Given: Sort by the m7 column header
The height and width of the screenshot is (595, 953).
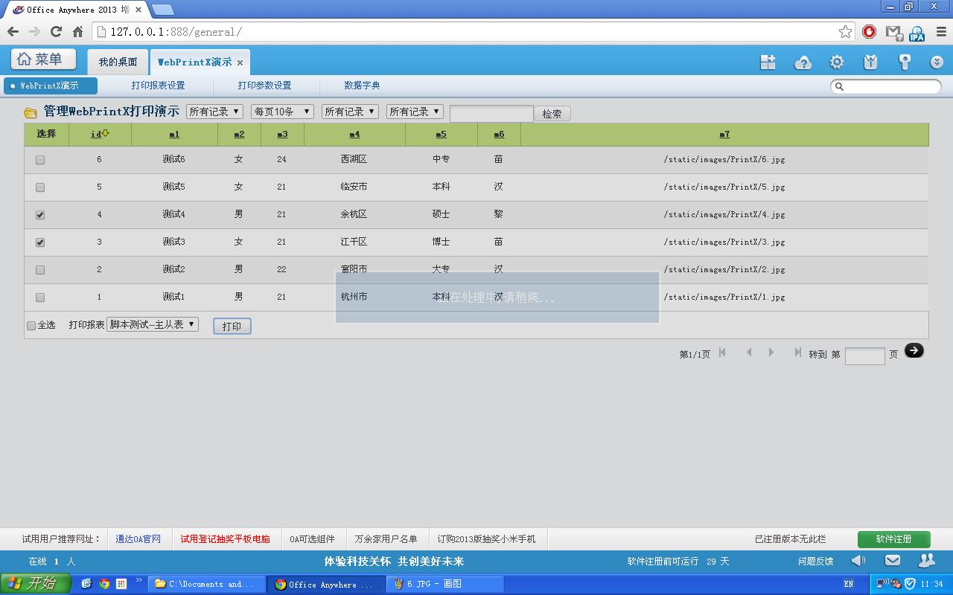Looking at the screenshot, I should [724, 135].
